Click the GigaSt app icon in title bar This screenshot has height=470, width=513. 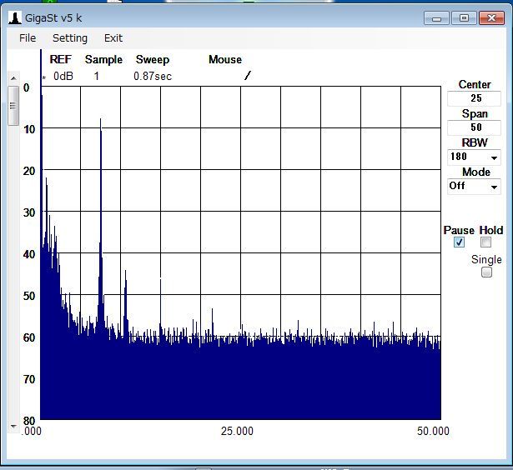pos(15,17)
